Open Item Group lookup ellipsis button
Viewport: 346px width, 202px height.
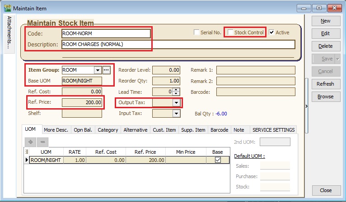click(x=107, y=70)
